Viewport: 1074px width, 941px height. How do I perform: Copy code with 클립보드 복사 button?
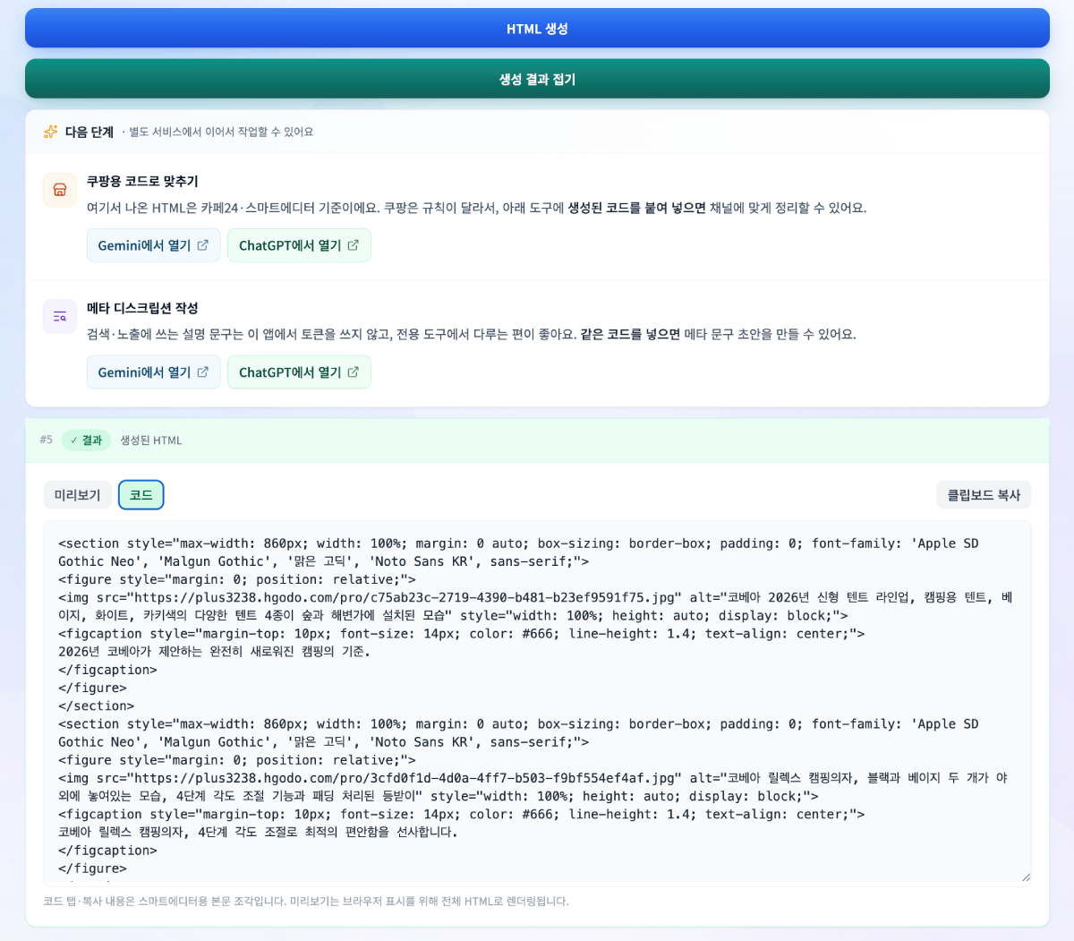[x=984, y=495]
